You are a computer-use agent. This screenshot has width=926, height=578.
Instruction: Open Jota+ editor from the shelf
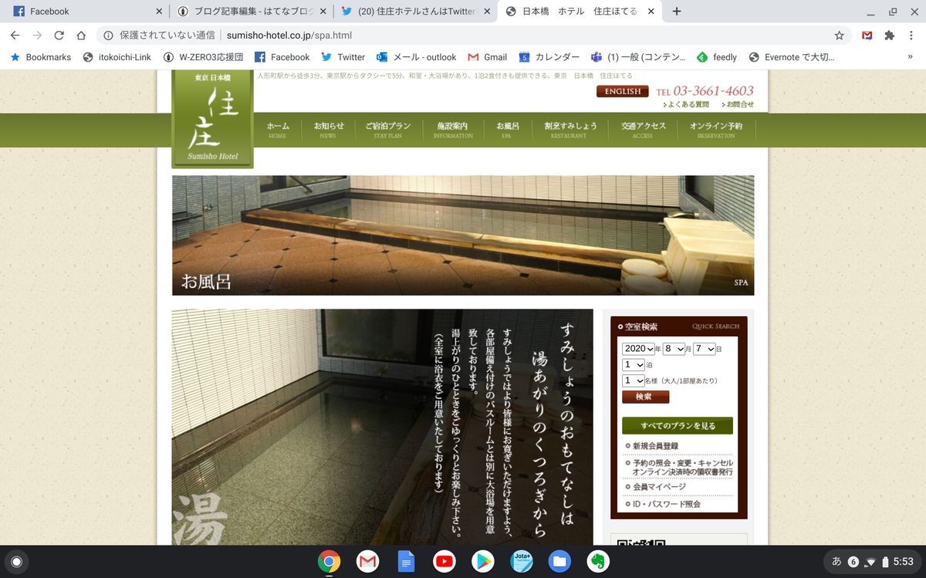(522, 562)
